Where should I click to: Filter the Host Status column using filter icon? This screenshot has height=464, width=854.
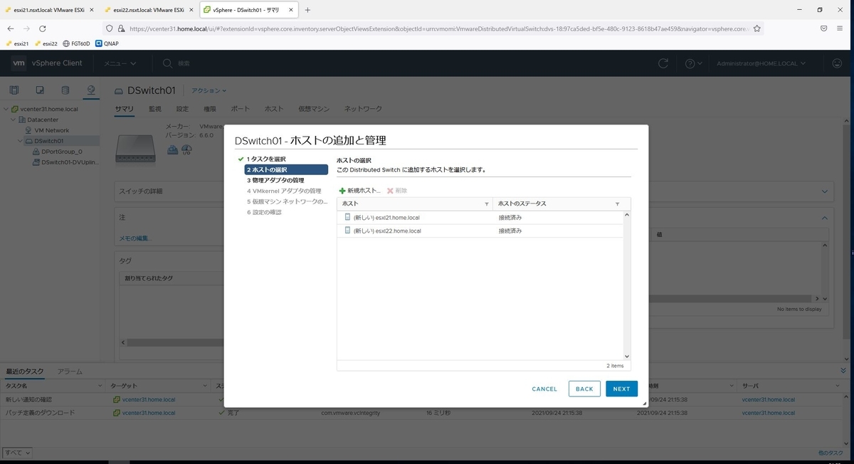[617, 204]
